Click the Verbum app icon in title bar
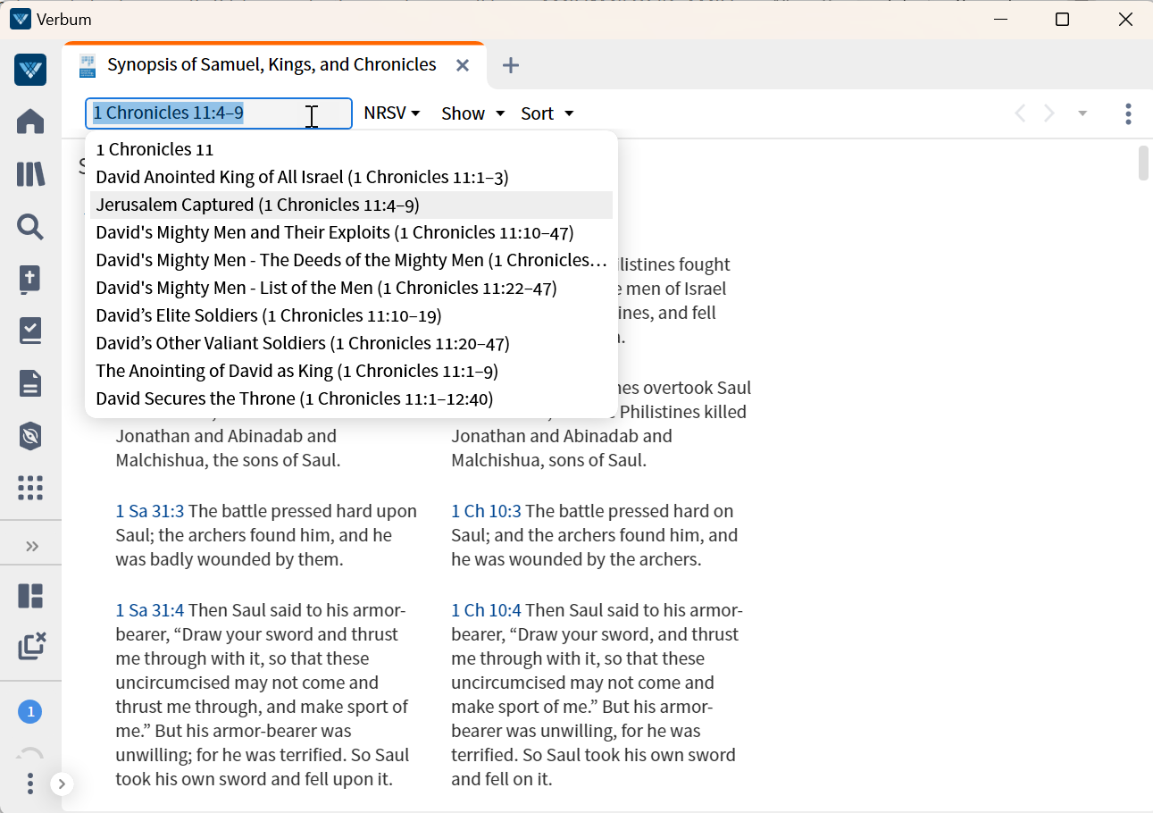The width and height of the screenshot is (1153, 813). coord(20,19)
